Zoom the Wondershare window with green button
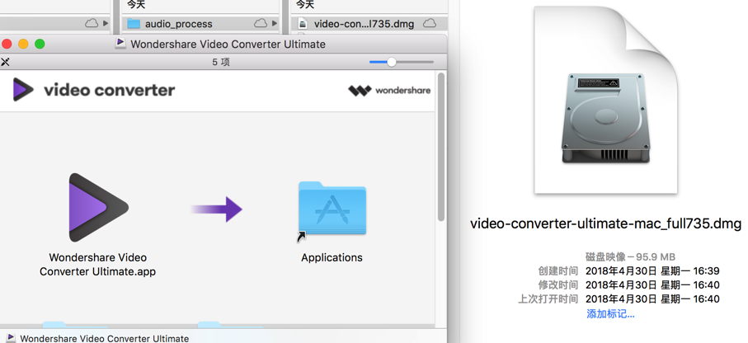Image resolution: width=748 pixels, height=343 pixels. pos(40,44)
